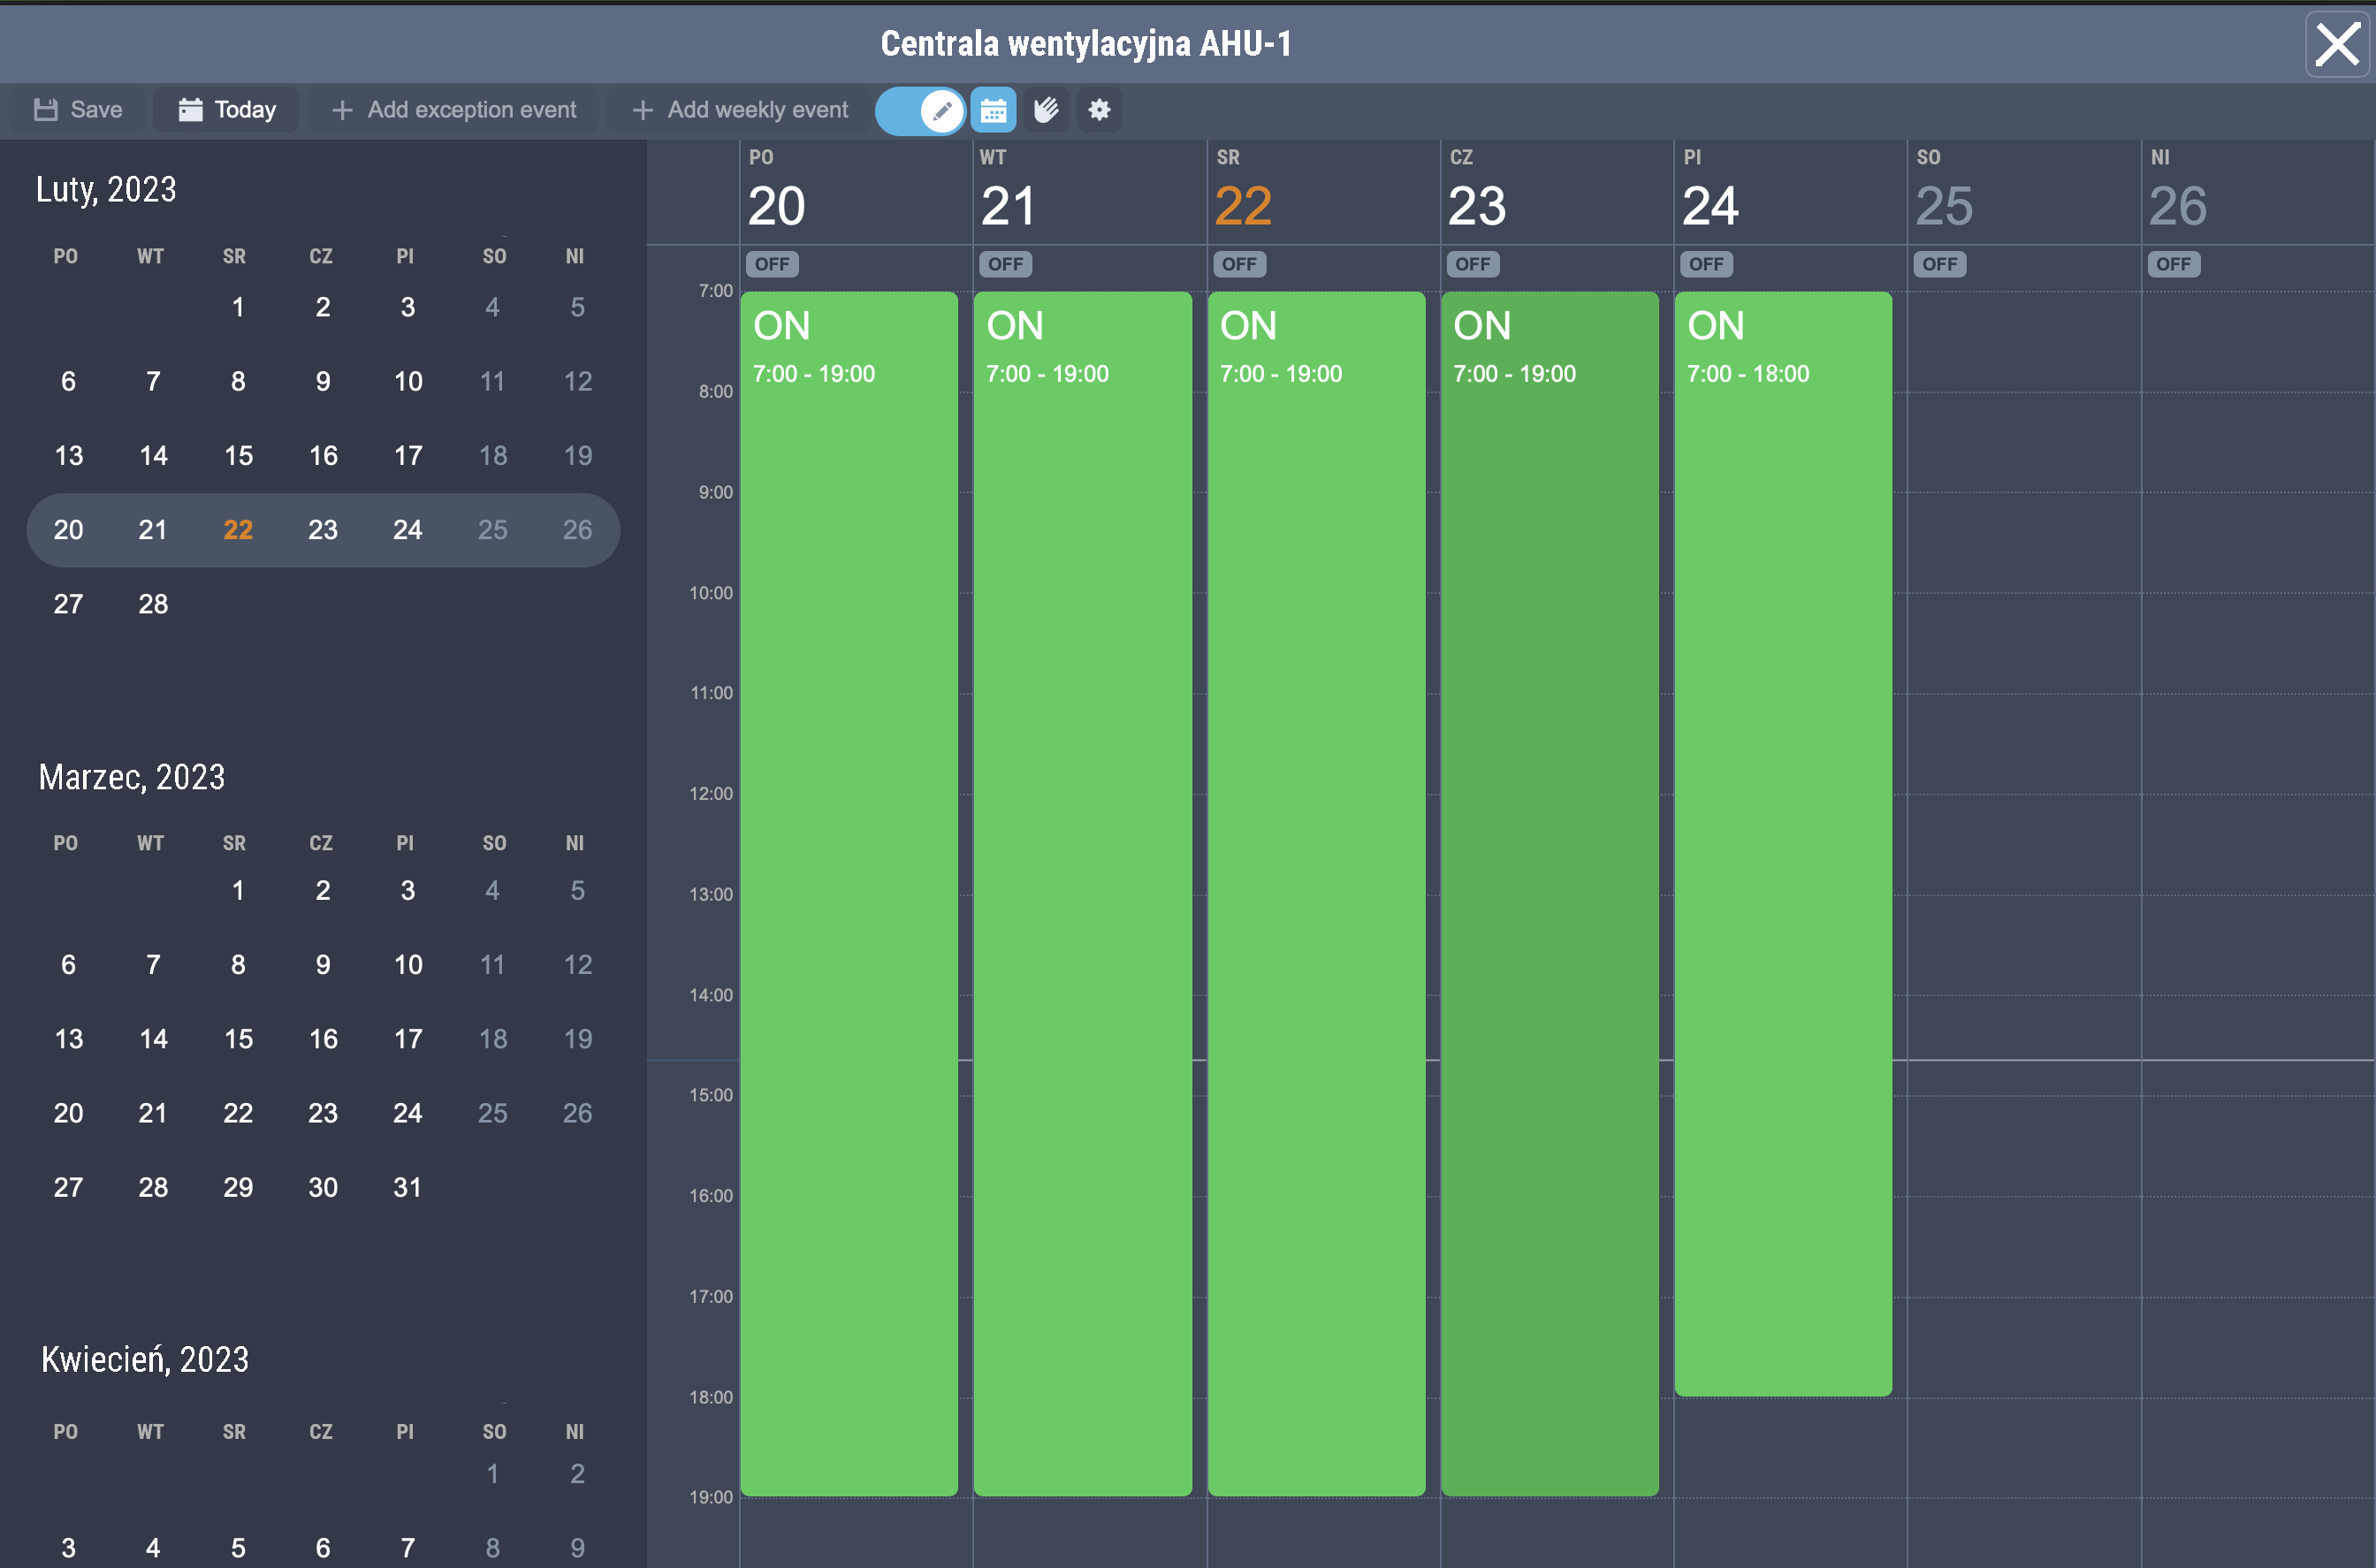Select March 15 in the mini calendar
2376x1568 pixels.
click(238, 1039)
